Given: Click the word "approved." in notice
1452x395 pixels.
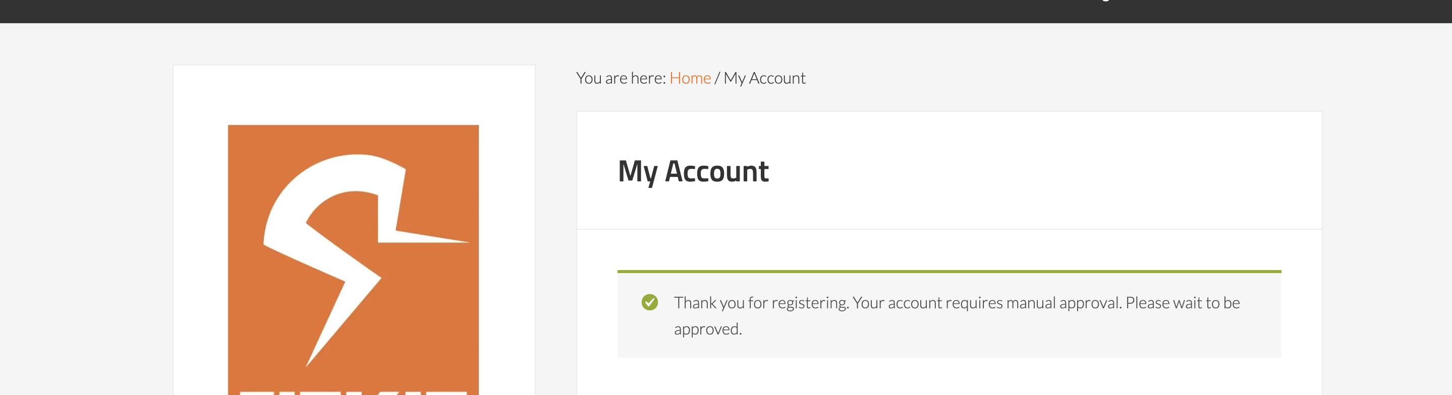Looking at the screenshot, I should [707, 329].
